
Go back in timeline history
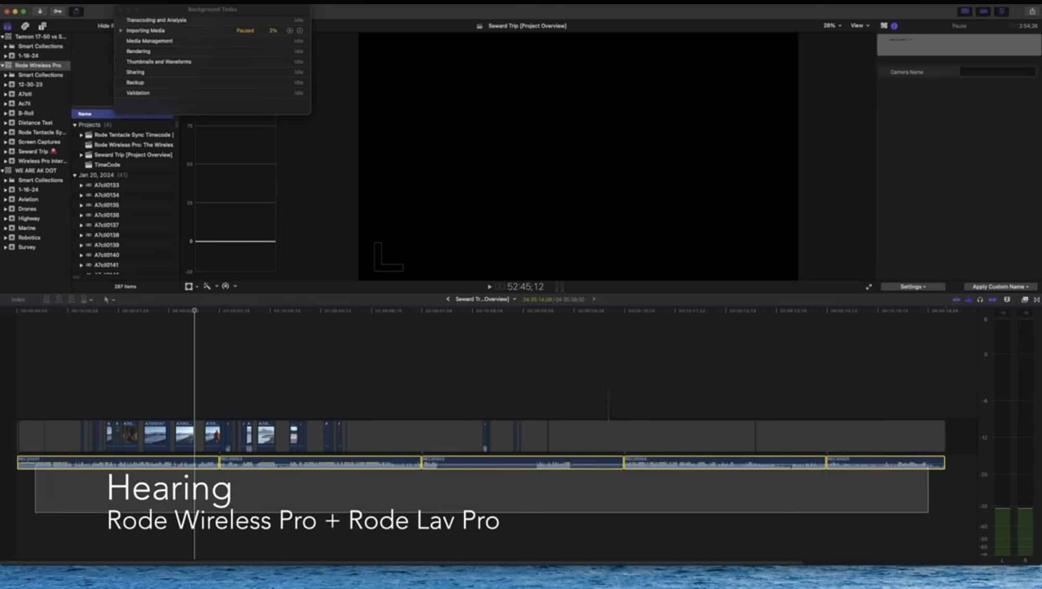[448, 299]
